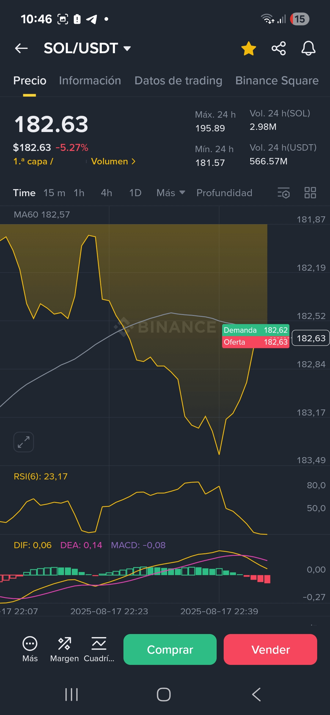Open Margen trading
330x715 pixels.
64,649
